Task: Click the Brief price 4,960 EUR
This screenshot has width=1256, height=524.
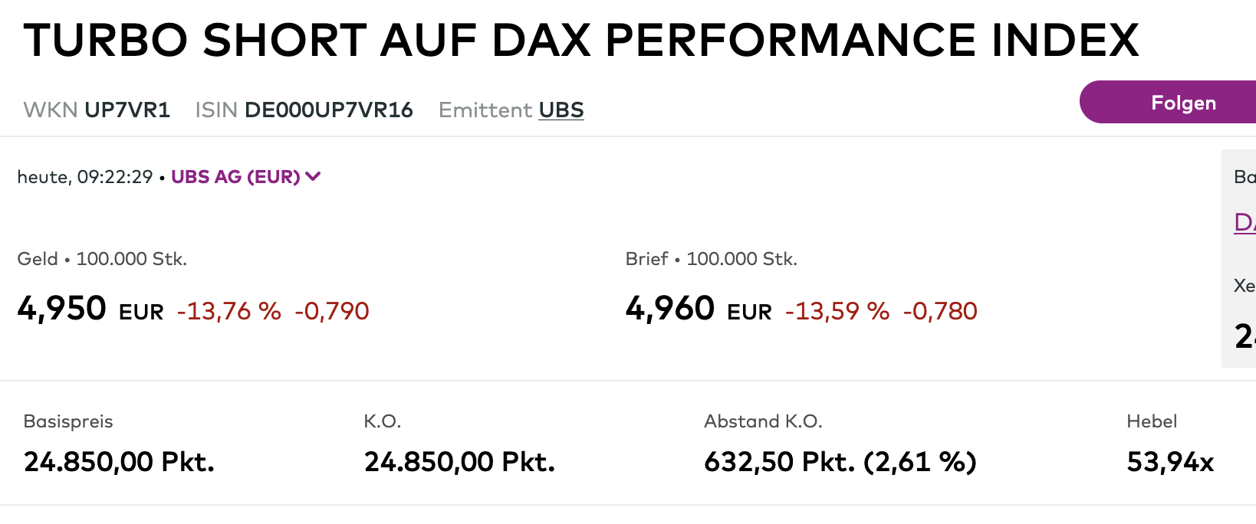Action: [x=699, y=309]
